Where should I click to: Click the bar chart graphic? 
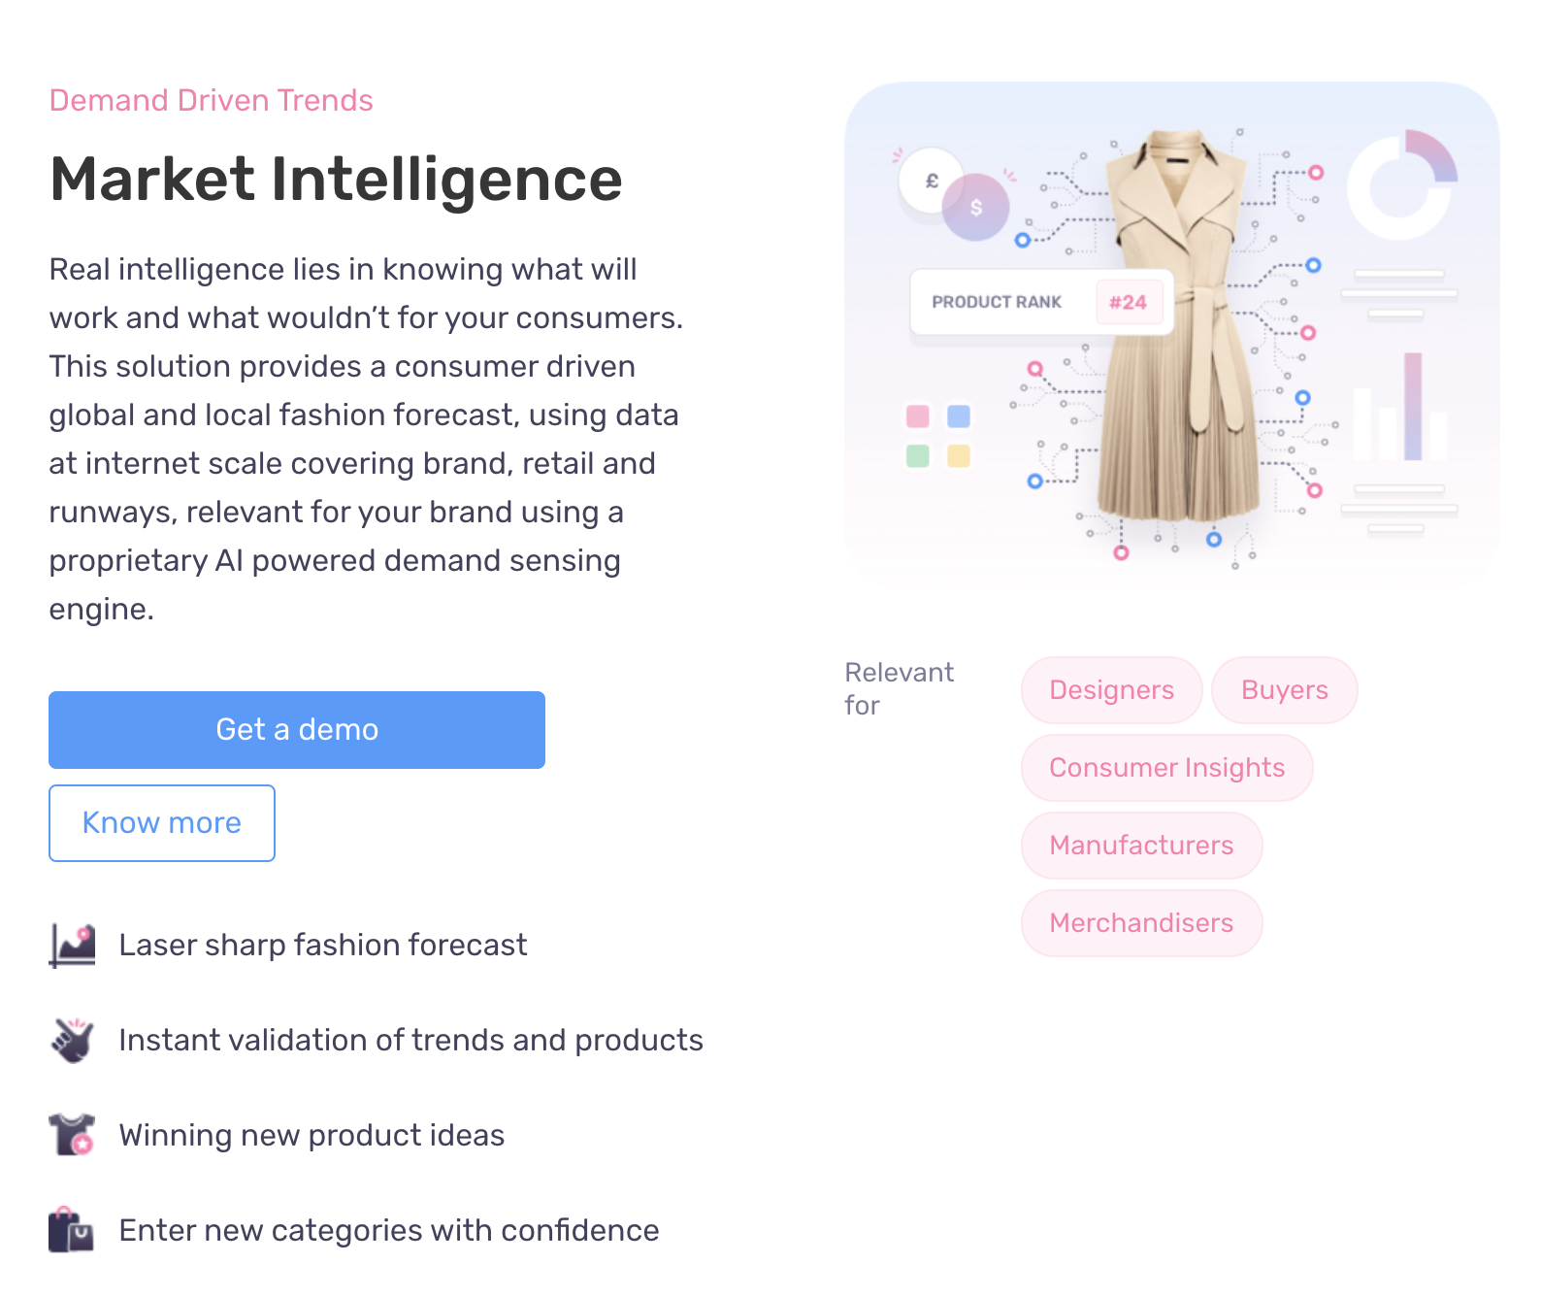(1399, 407)
